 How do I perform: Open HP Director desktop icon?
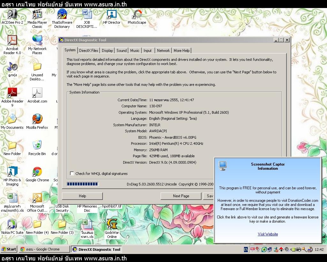111,17
